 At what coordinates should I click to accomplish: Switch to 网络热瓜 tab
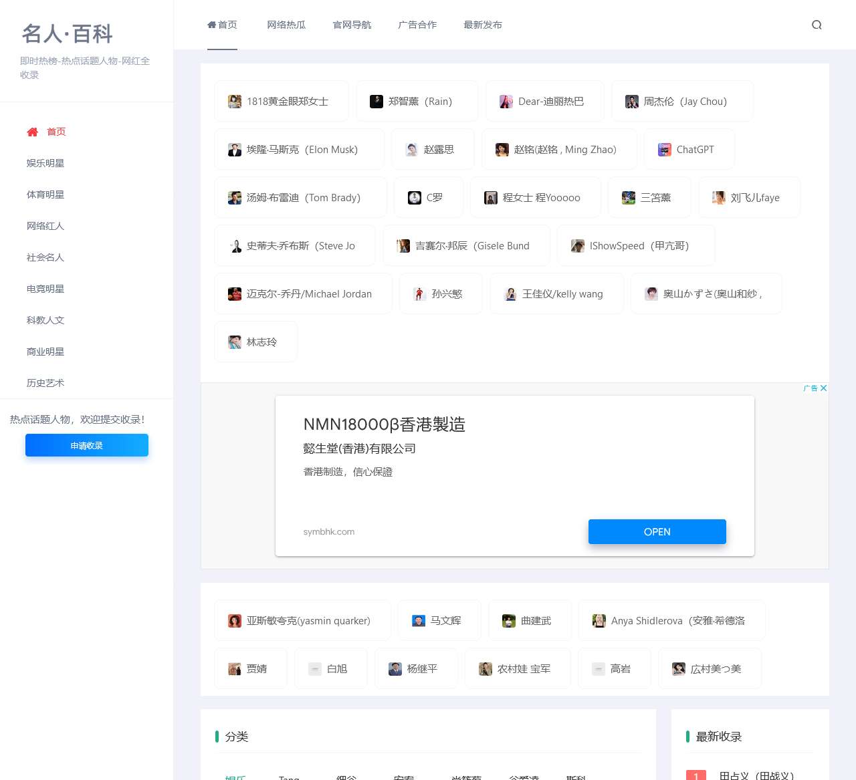click(x=286, y=25)
